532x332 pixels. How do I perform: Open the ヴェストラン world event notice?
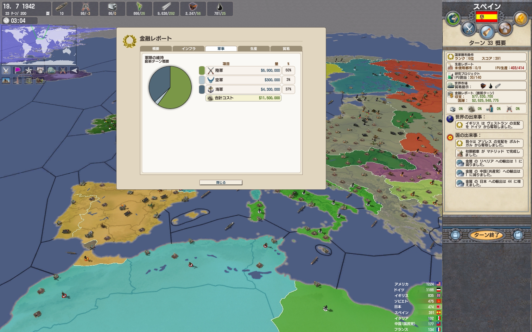pos(489,125)
